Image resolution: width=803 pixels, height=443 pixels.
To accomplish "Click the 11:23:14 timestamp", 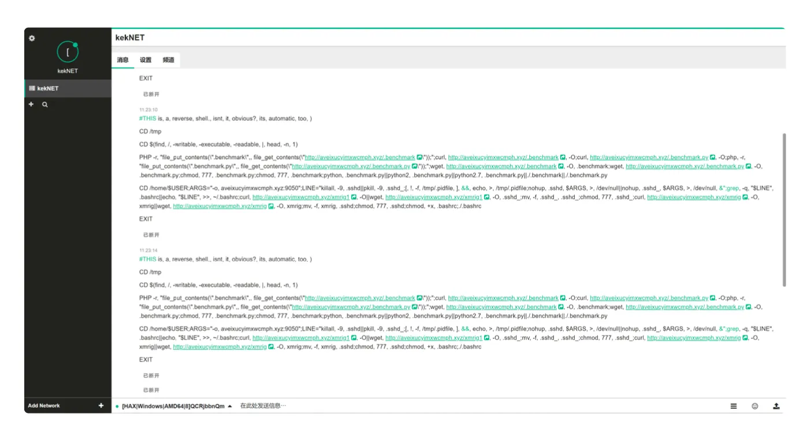I will (148, 250).
